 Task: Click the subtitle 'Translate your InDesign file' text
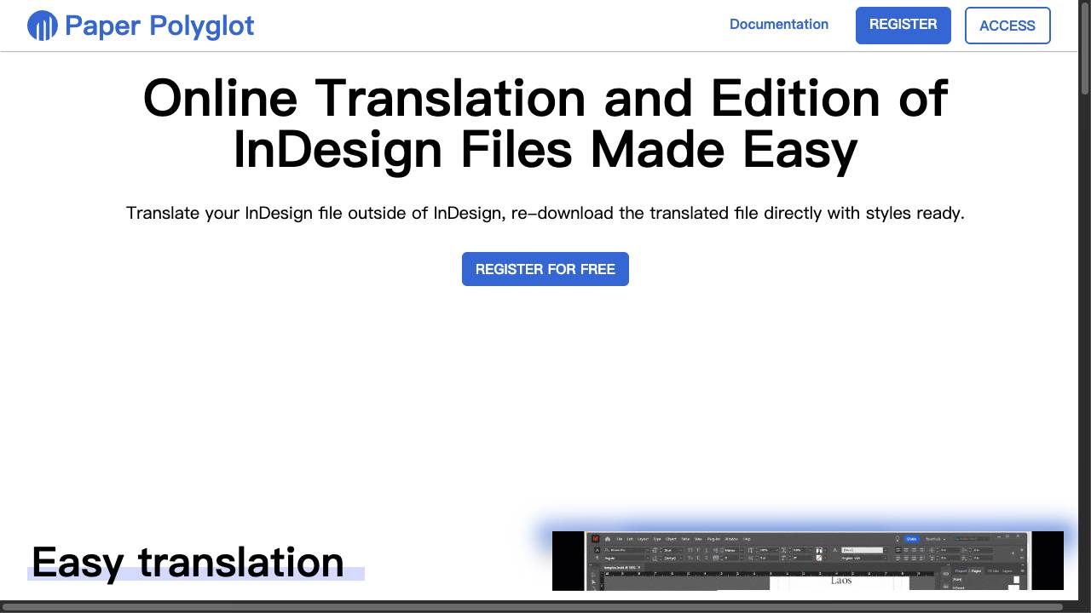[x=545, y=213]
